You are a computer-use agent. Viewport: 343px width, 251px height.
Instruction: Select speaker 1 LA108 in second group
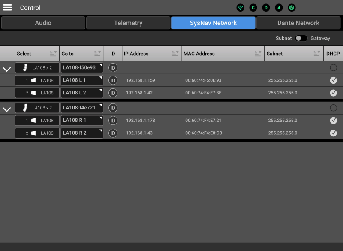point(37,121)
